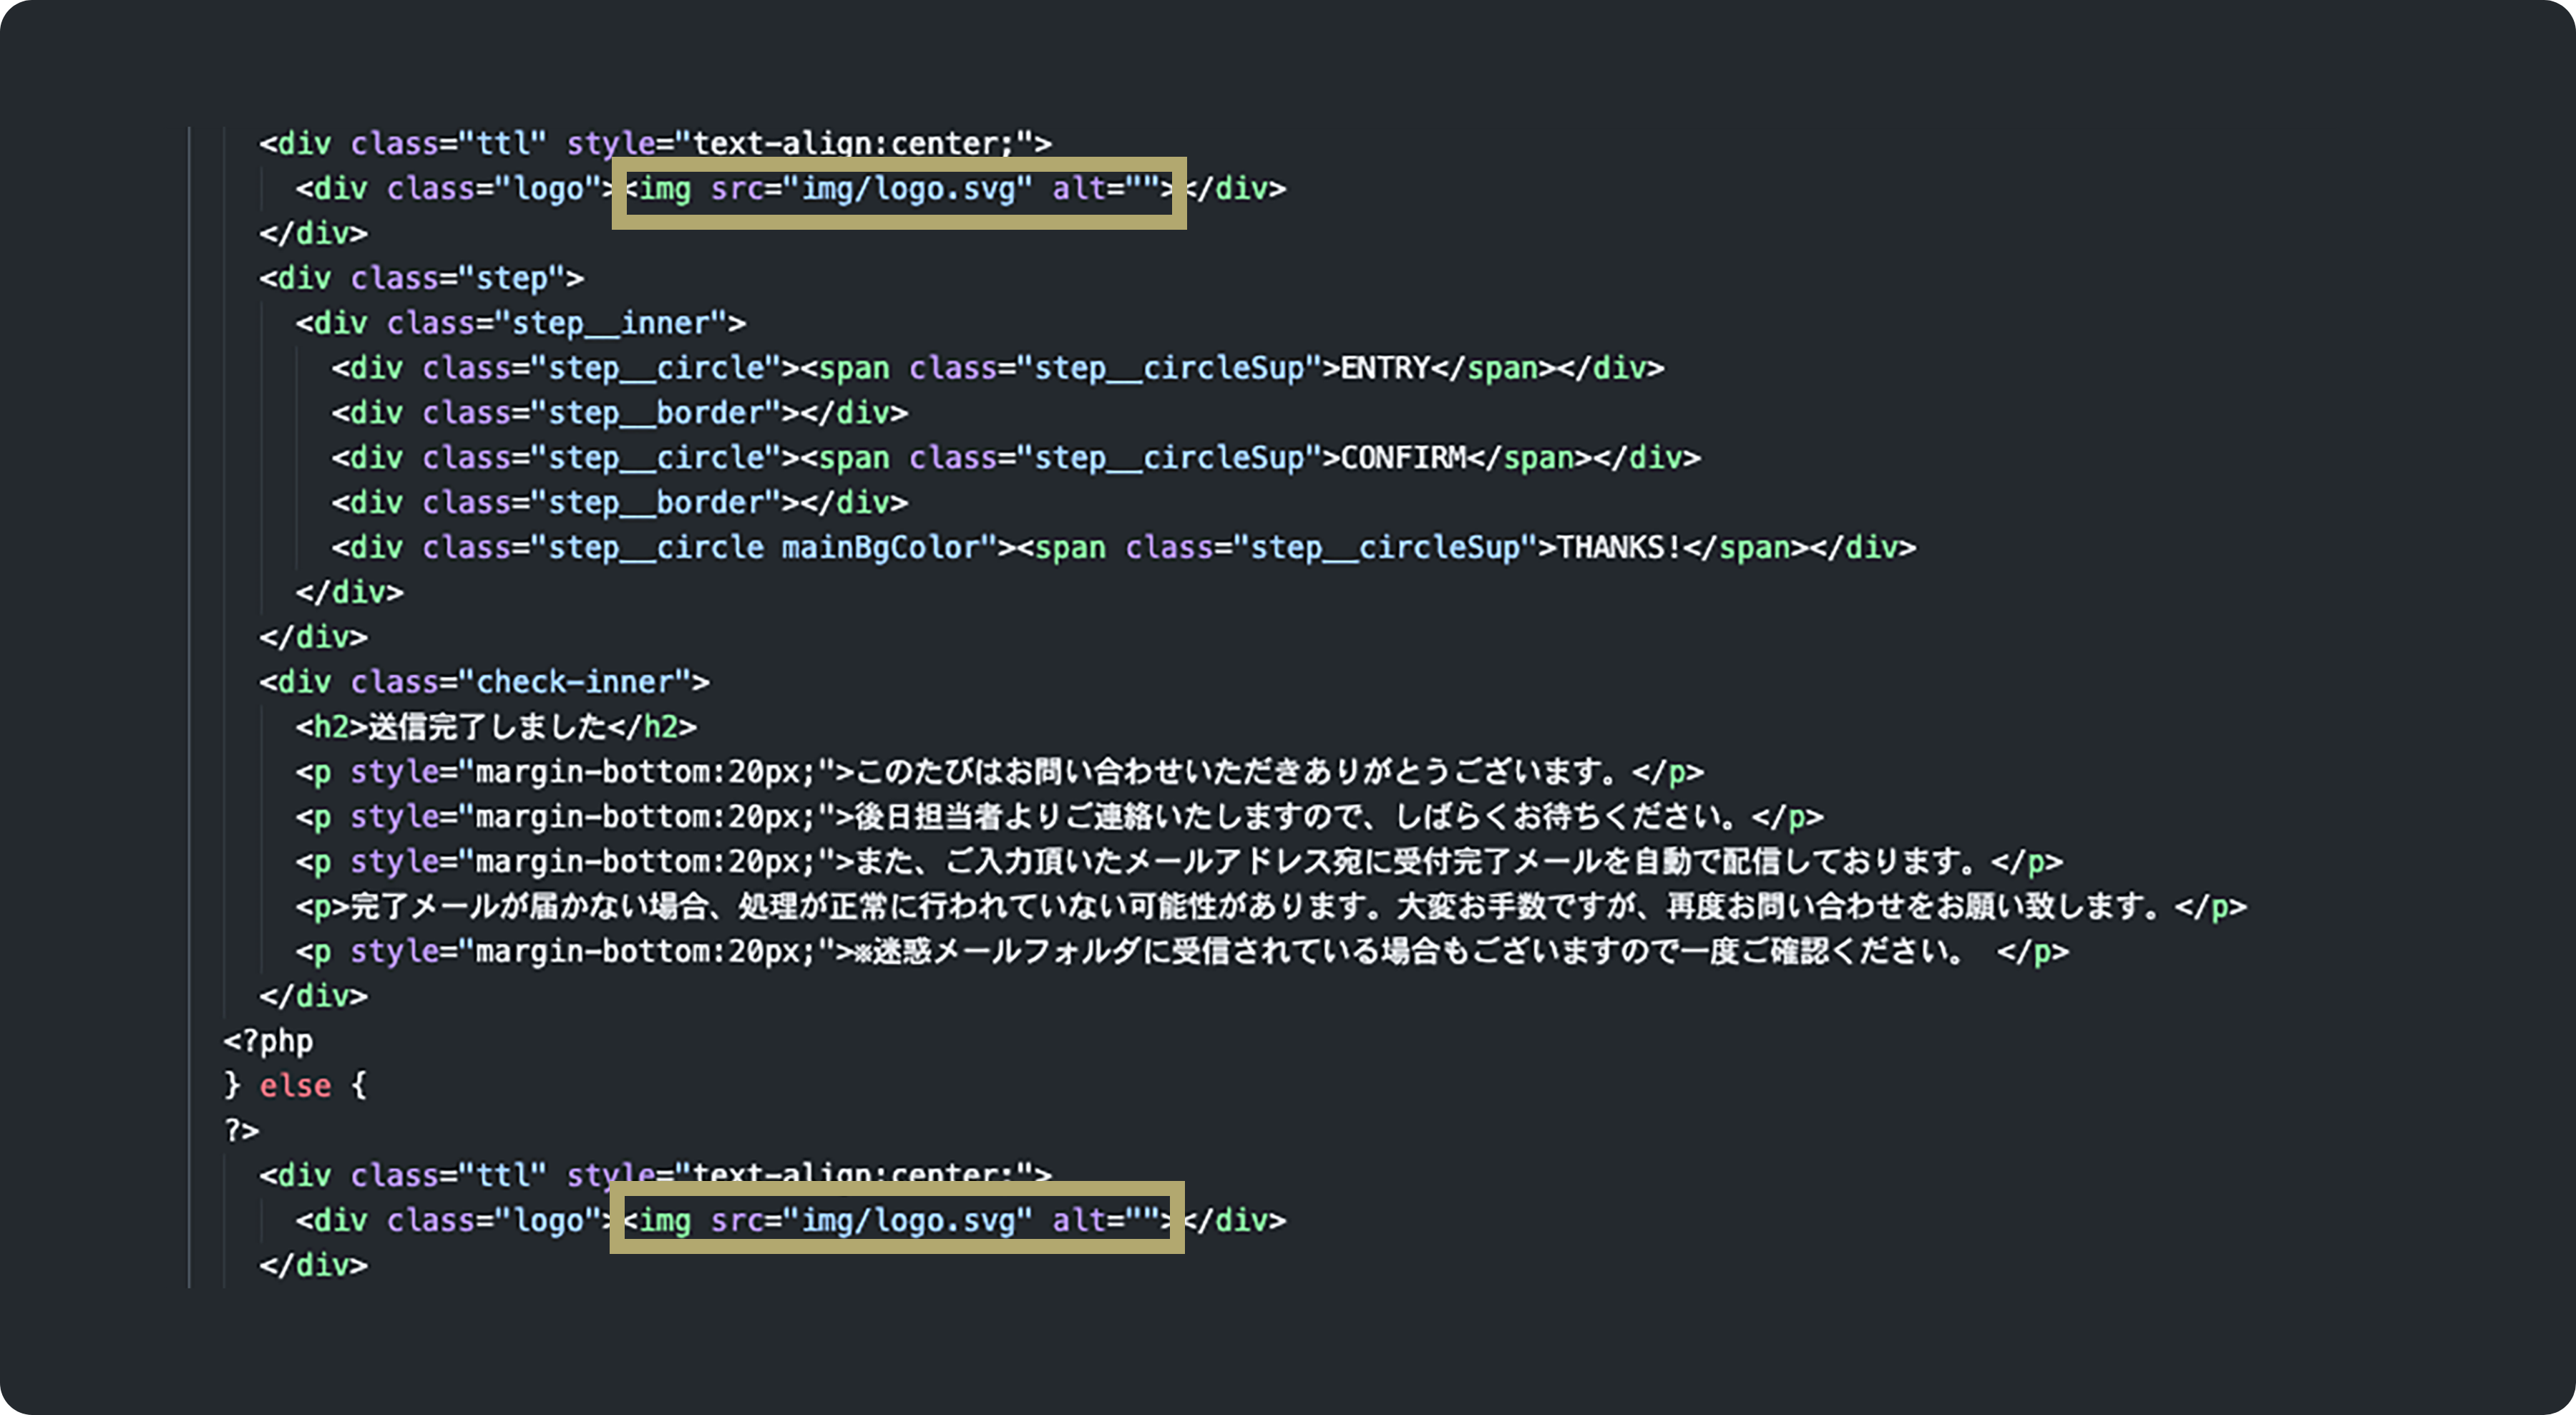The width and height of the screenshot is (2576, 1415).
Task: Click the step__border div following the CONFIRM line
Action: tap(620, 502)
